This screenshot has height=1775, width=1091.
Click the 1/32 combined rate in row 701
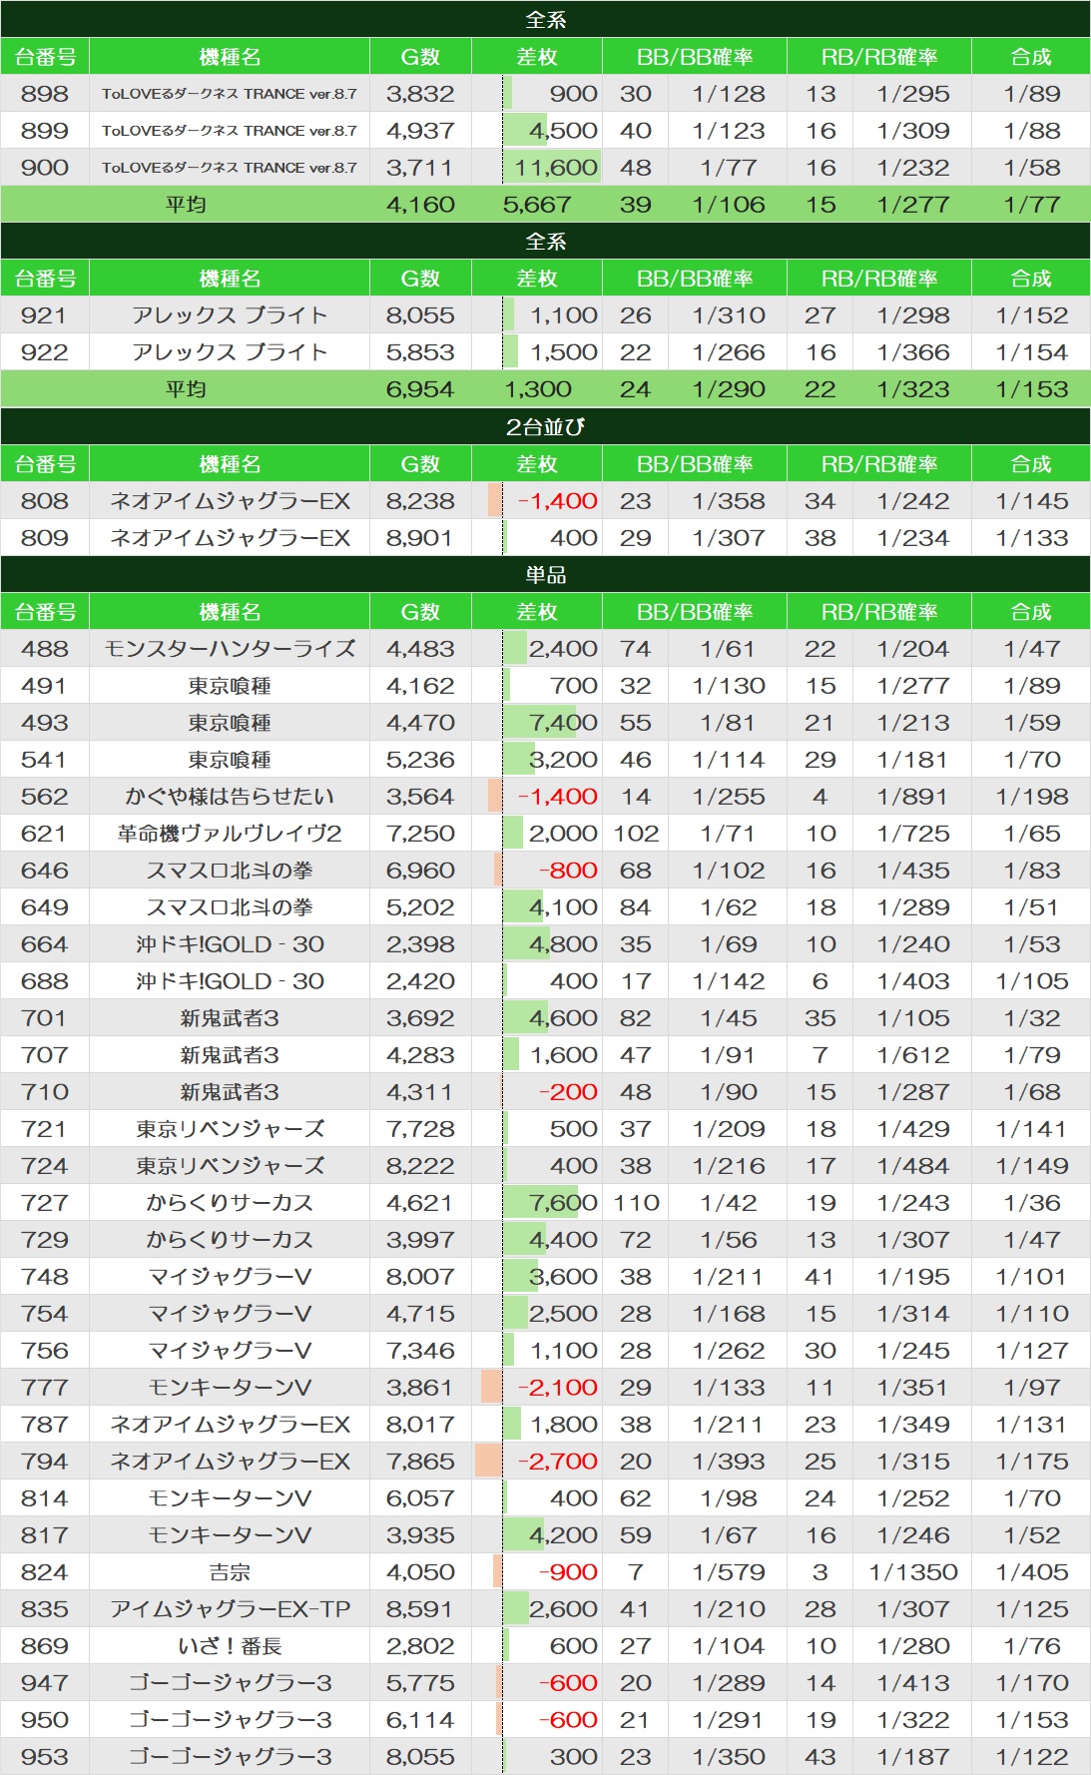(1031, 1018)
